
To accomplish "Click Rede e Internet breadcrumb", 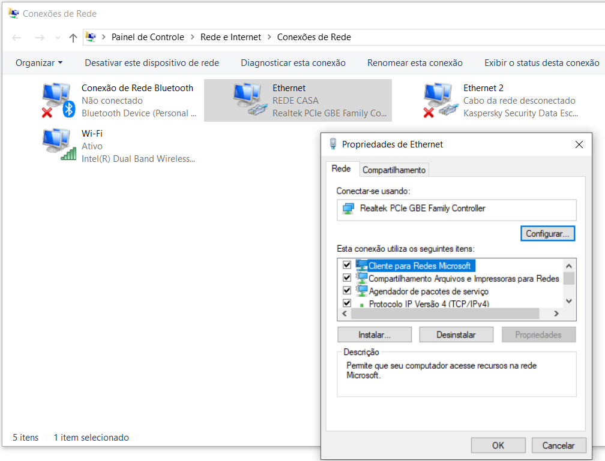I will point(230,37).
